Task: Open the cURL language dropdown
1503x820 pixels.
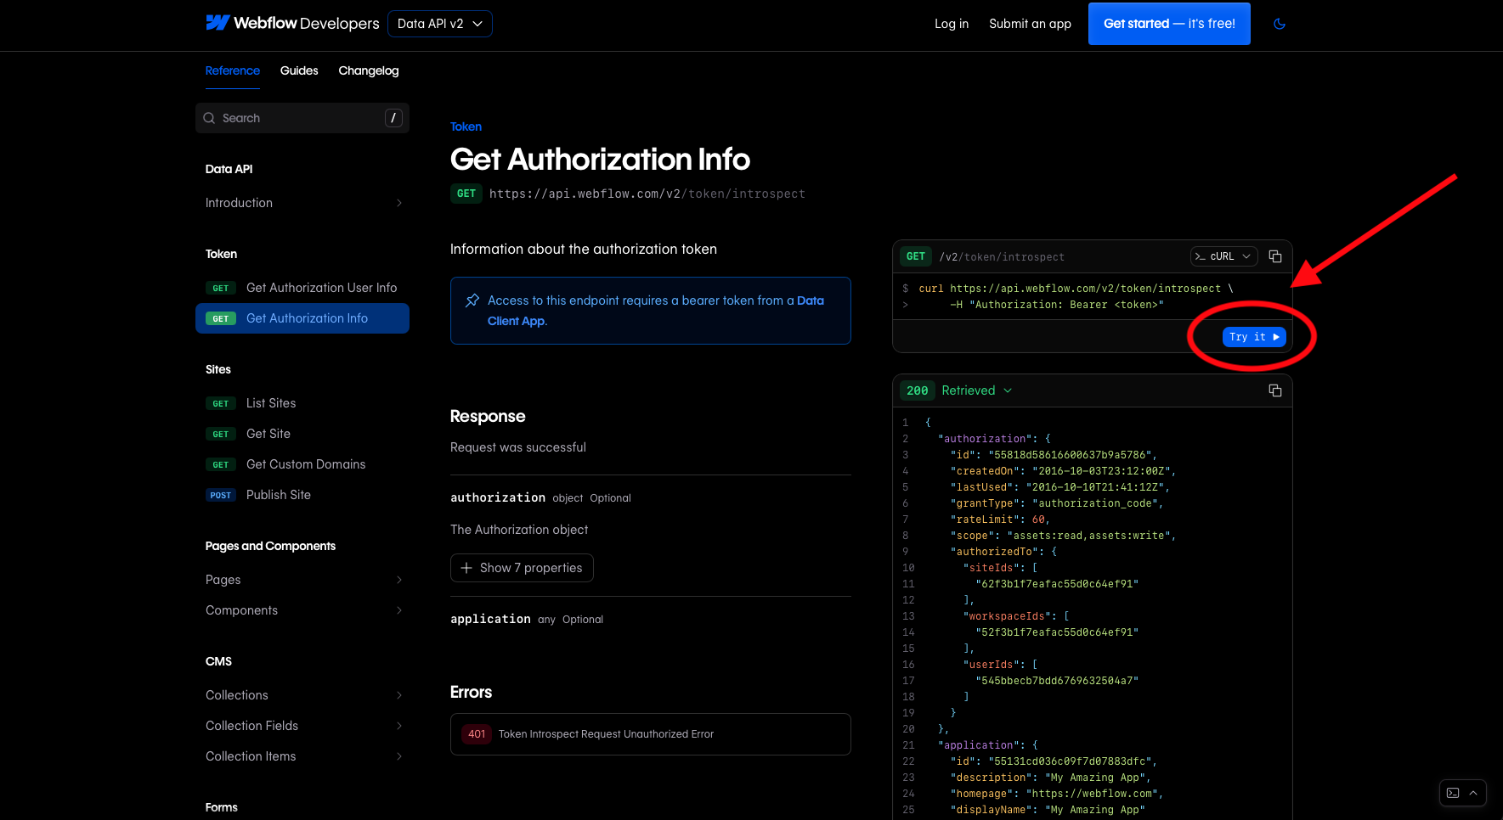Action: 1223,256
